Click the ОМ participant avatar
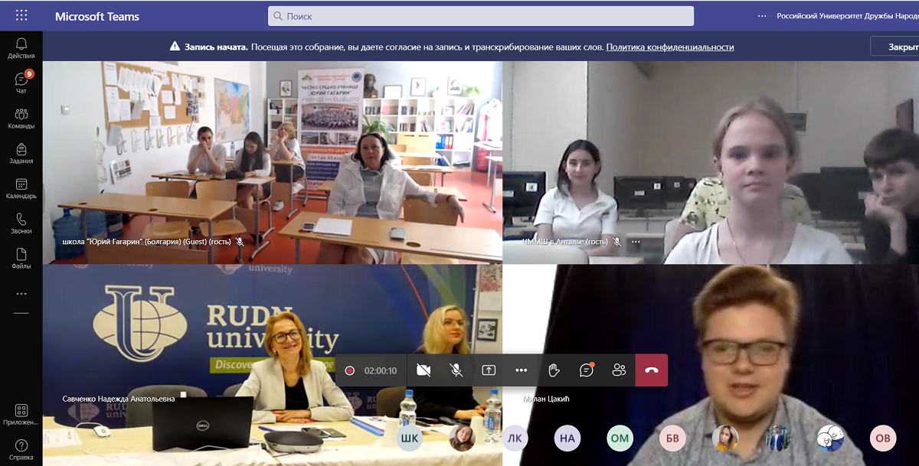The width and height of the screenshot is (919, 466). (620, 438)
